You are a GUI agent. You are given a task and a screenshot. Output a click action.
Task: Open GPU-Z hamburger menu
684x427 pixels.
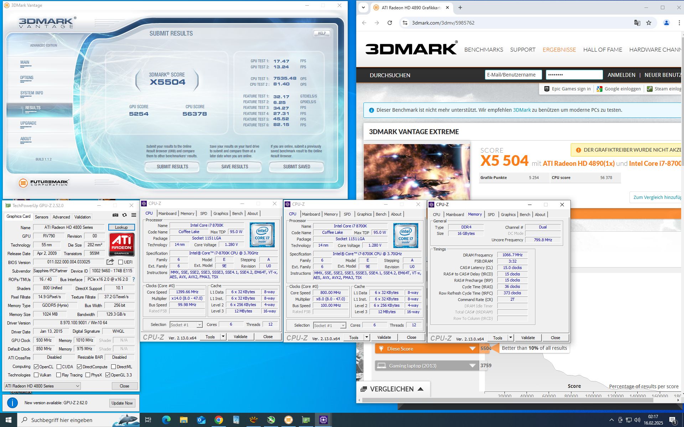tap(134, 215)
